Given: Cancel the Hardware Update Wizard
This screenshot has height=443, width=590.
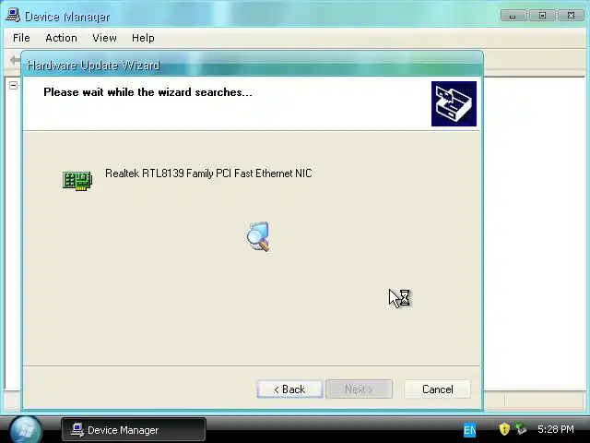Looking at the screenshot, I should click(437, 389).
